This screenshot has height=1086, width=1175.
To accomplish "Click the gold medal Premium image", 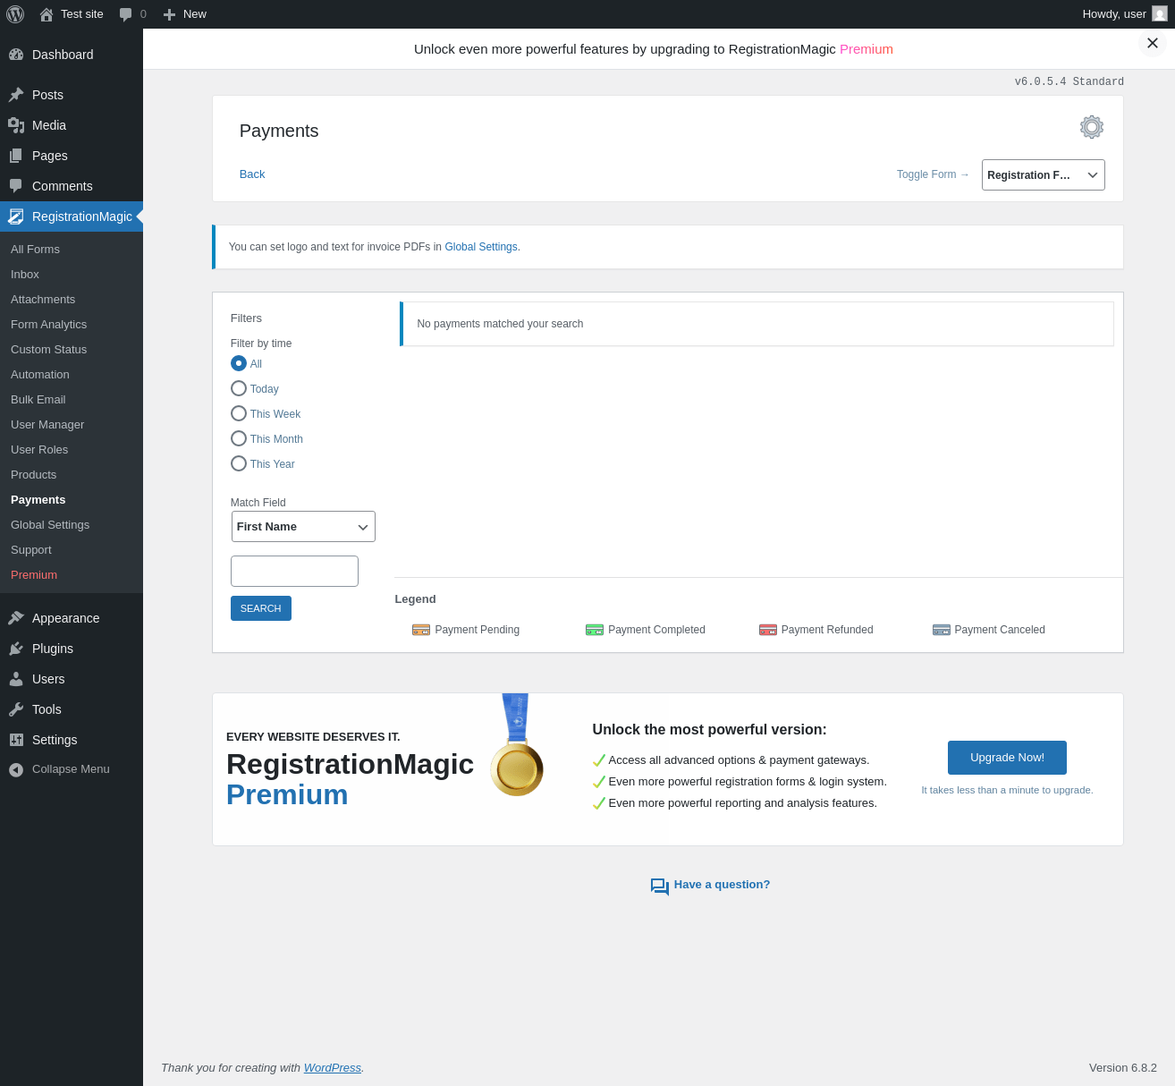I will (517, 745).
